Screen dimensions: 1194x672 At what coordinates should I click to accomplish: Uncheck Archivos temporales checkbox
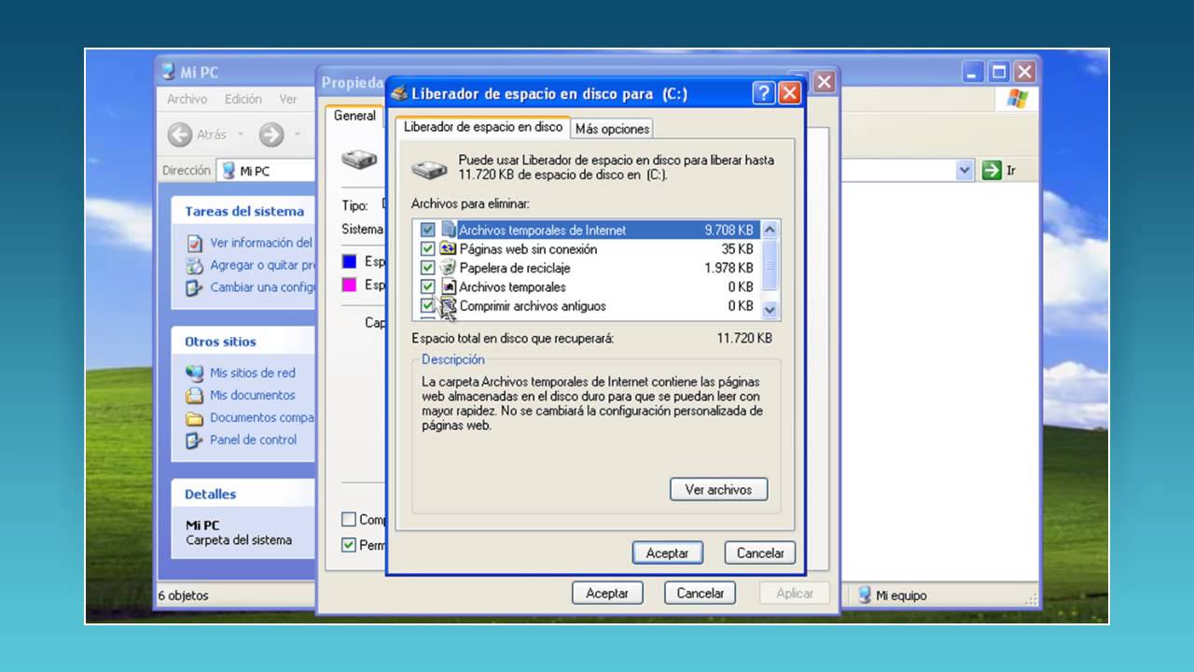point(428,287)
